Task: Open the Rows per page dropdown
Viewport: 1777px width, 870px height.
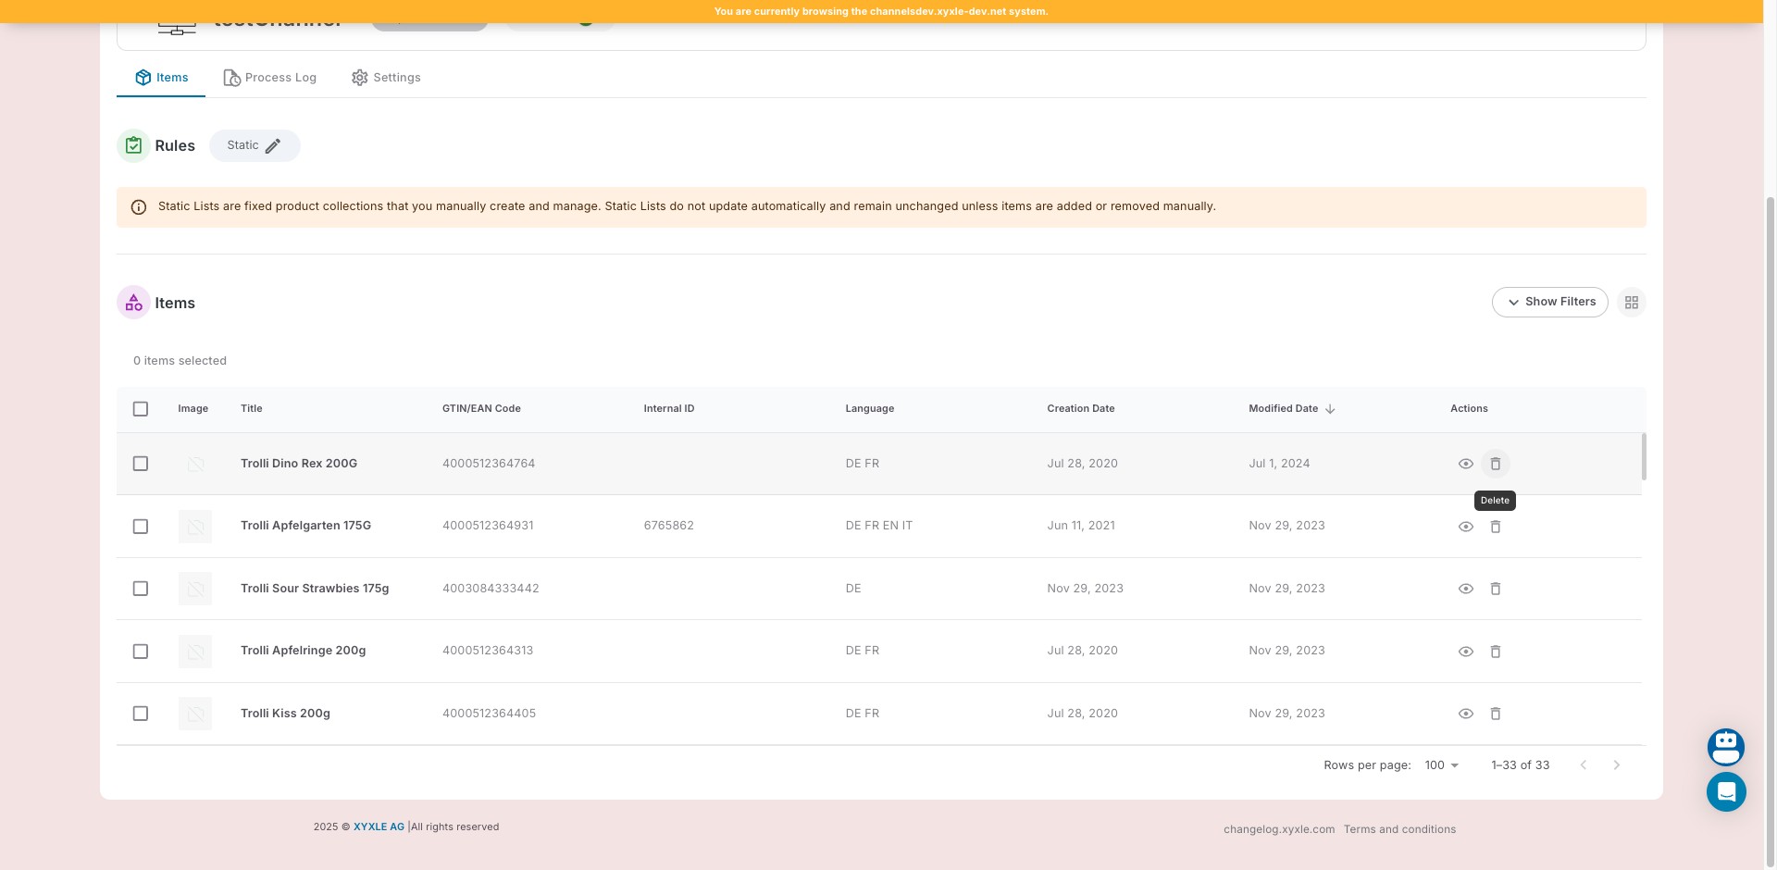Action: tap(1441, 765)
